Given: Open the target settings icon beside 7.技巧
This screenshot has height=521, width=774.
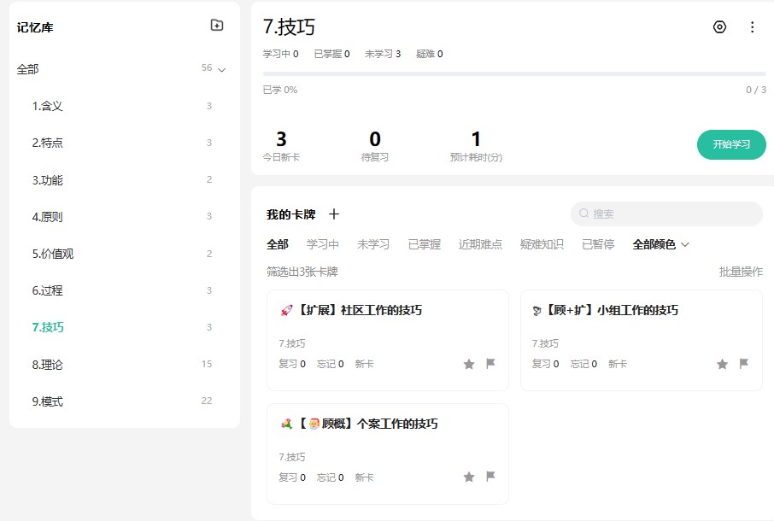Looking at the screenshot, I should click(719, 27).
